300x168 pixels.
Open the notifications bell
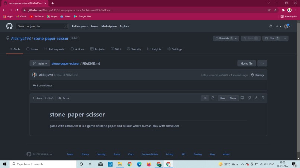[271, 26]
